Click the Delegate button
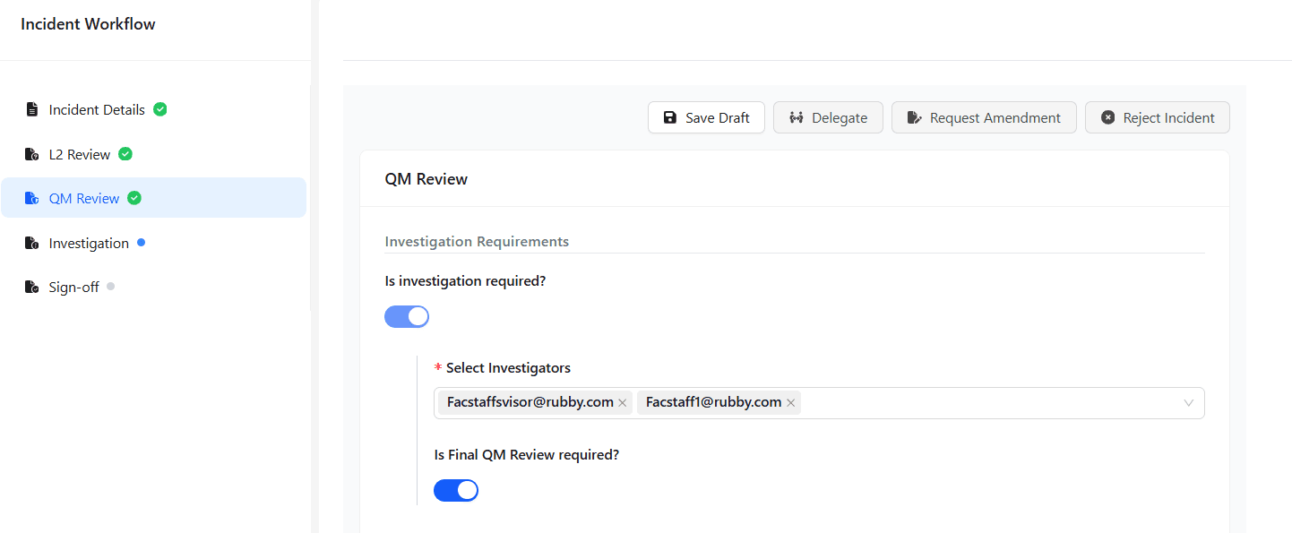1292x533 pixels. click(828, 117)
